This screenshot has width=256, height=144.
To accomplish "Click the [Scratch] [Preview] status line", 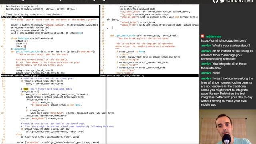I will pyautogui.click(x=50, y=17).
